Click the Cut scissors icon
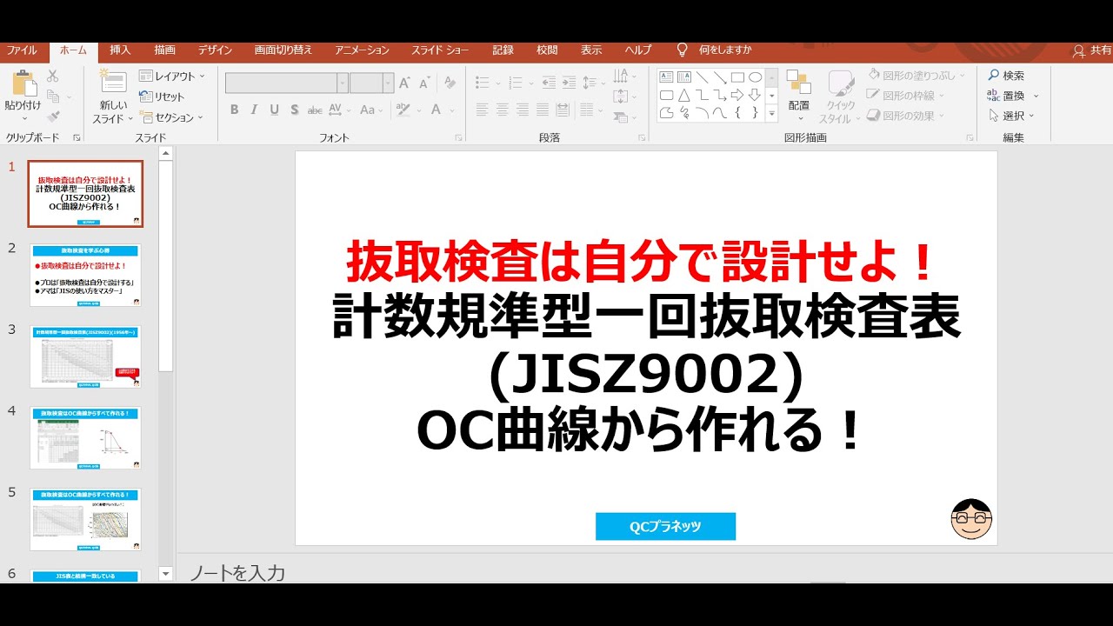This screenshot has width=1113, height=626. pyautogui.click(x=52, y=76)
